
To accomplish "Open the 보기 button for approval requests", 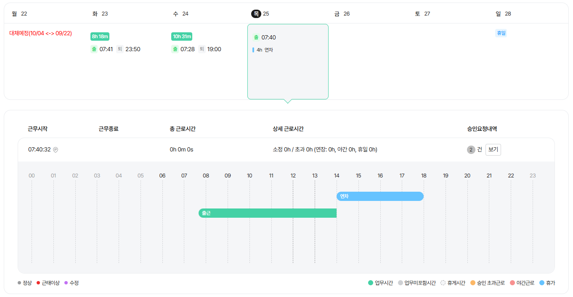I will [x=493, y=150].
